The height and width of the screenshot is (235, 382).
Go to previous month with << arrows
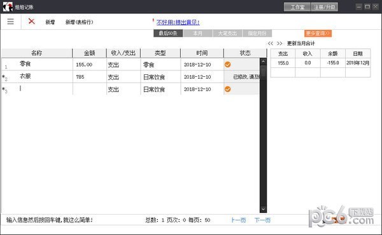(270, 43)
